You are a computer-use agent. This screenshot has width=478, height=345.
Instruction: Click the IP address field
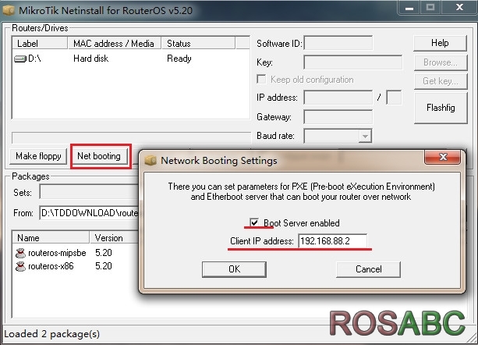[338, 98]
